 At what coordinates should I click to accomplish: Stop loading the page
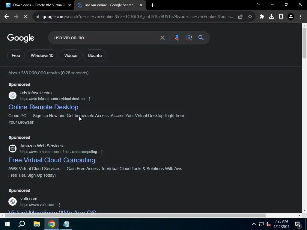[26, 17]
